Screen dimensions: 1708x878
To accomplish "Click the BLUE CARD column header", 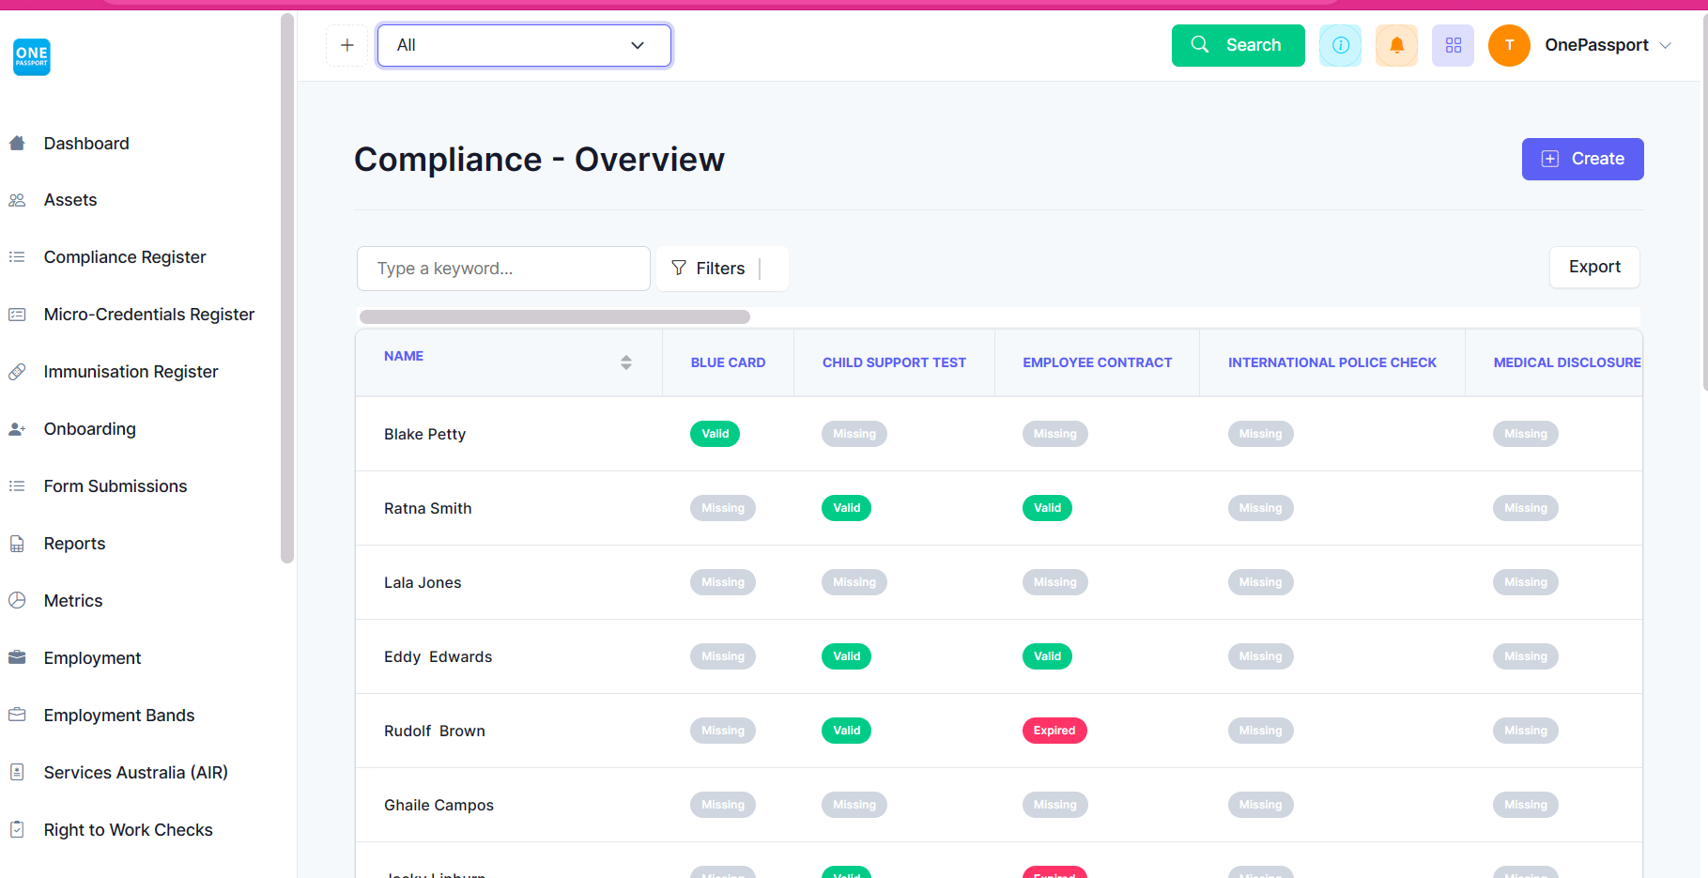I will (728, 362).
